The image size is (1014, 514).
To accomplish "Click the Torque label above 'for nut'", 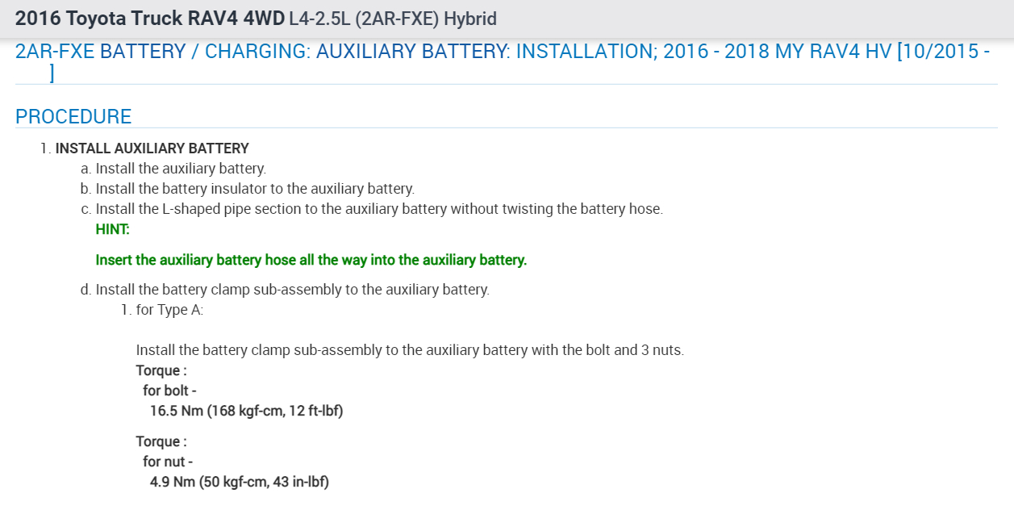I will 161,441.
